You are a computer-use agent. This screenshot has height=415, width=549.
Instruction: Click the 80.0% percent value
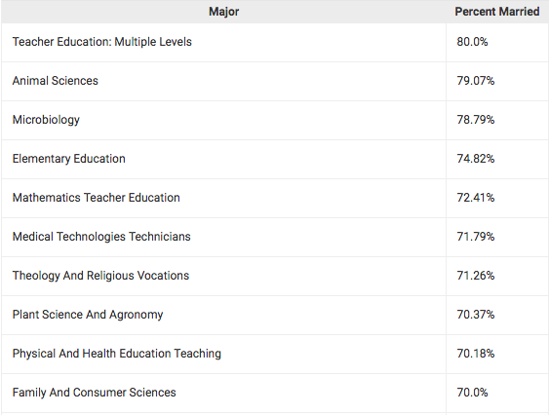472,42
